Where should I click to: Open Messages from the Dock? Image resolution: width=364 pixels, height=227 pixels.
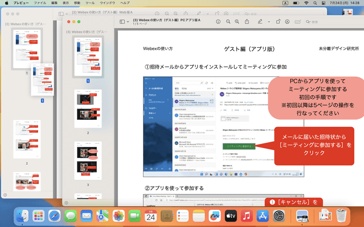click(x=71, y=216)
